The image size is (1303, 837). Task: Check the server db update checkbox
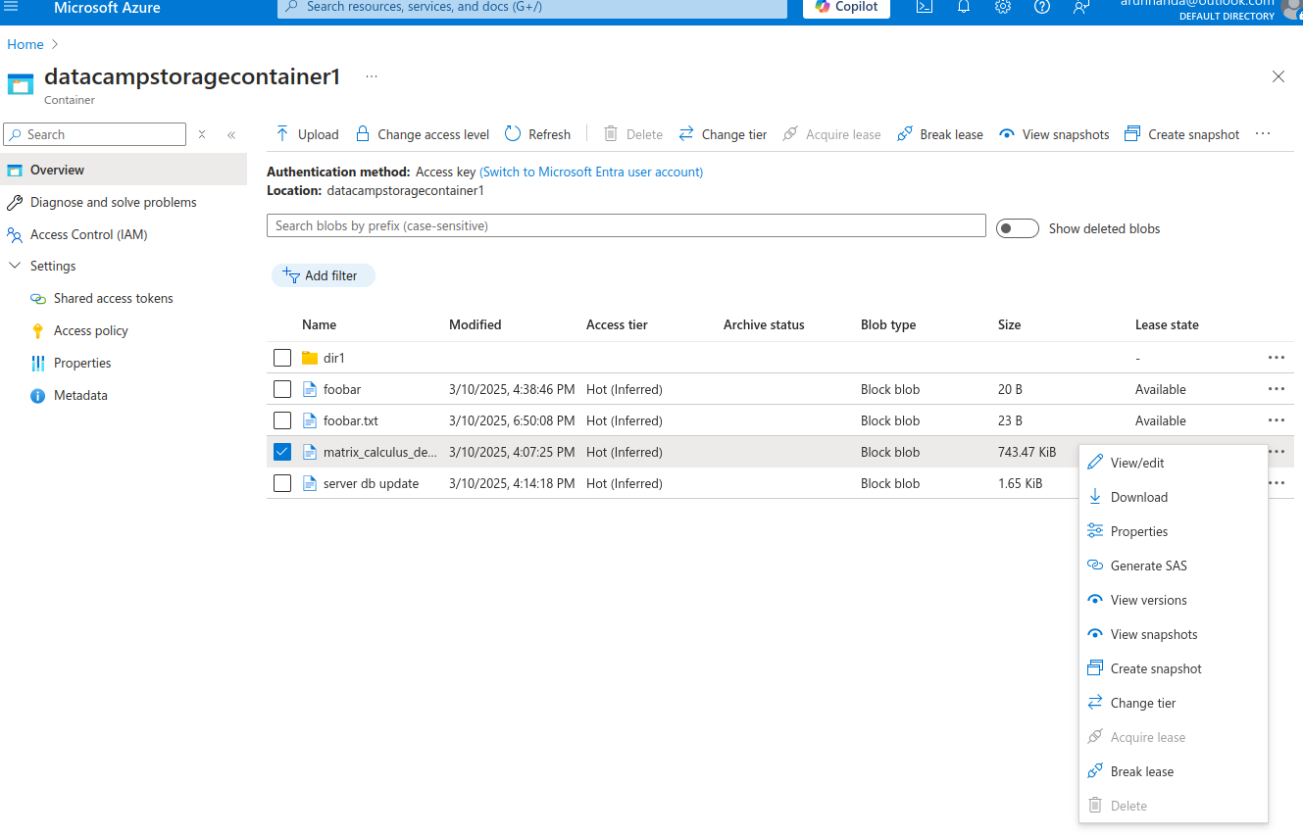282,483
